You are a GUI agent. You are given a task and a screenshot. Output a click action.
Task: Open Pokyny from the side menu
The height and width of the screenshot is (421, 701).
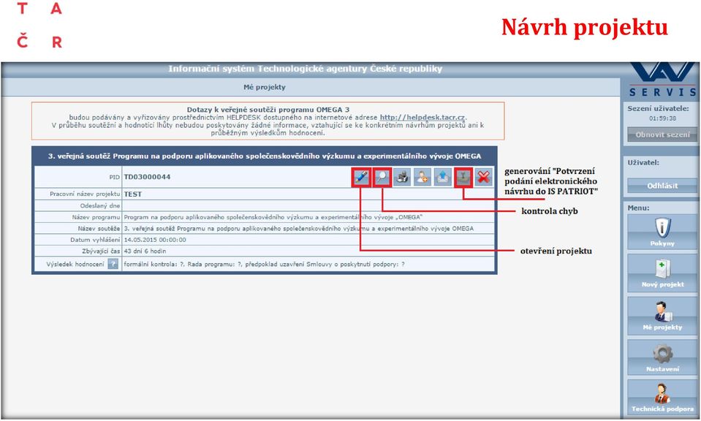click(x=662, y=232)
